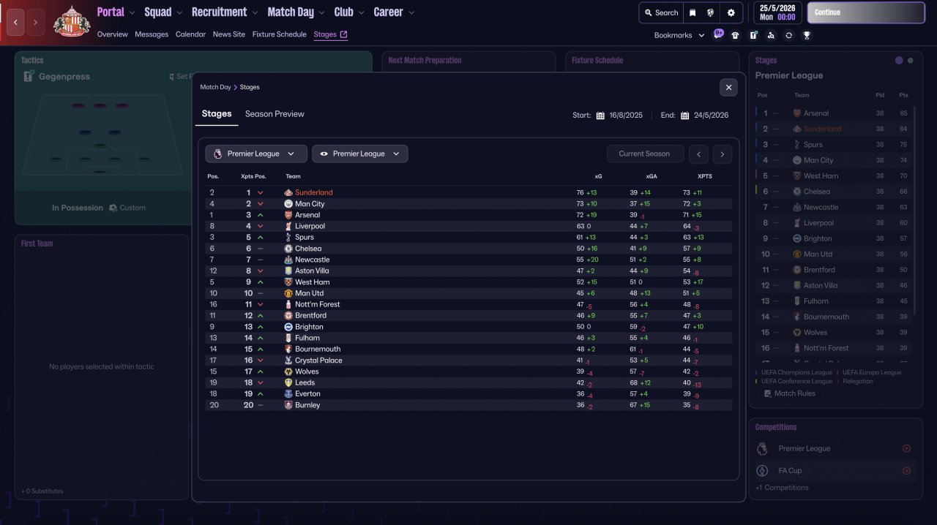Viewport: 937px width, 525px height.
Task: Open the Messages sub-tab
Action: click(152, 34)
